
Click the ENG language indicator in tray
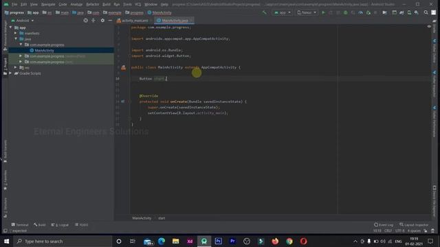398,241
